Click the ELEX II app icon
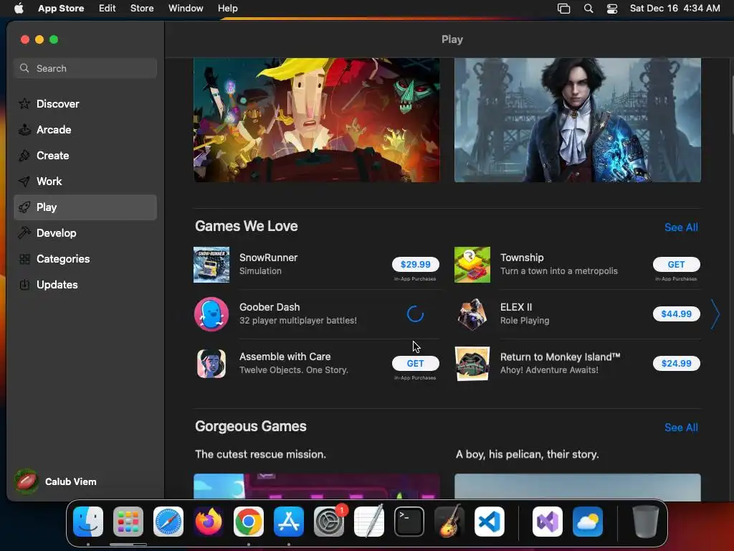Image resolution: width=734 pixels, height=551 pixels. click(472, 314)
